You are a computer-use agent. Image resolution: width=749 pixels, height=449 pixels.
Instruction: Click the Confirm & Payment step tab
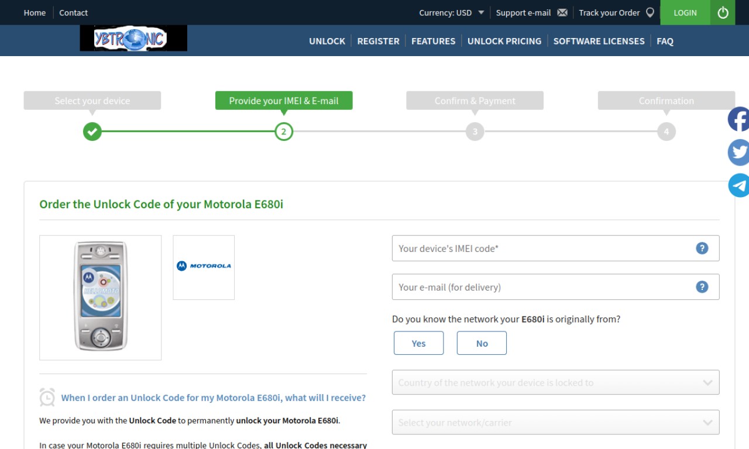tap(475, 101)
